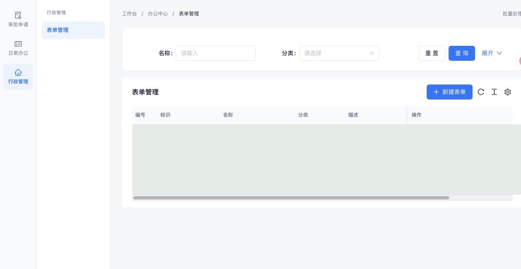
Task: Click the 查询 button
Action: tap(462, 53)
